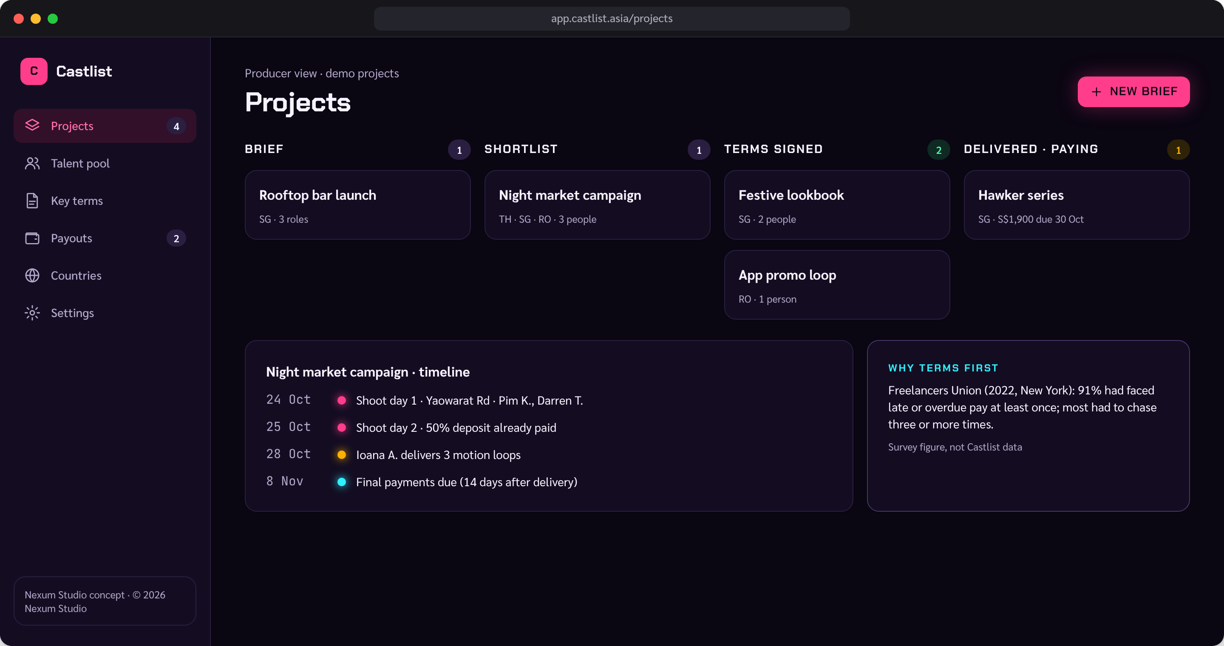Screen dimensions: 1224x646
Task: Click the browser address bar URL
Action: pyautogui.click(x=612, y=19)
